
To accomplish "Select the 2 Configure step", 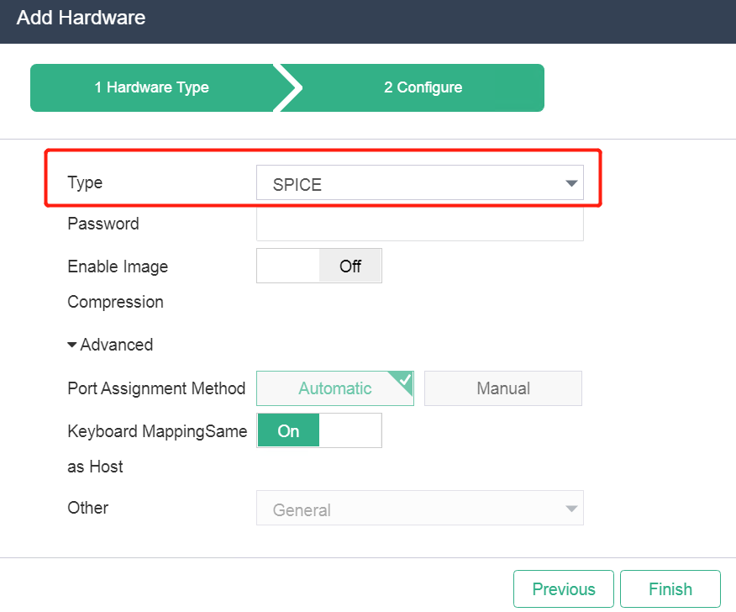I will click(x=423, y=87).
